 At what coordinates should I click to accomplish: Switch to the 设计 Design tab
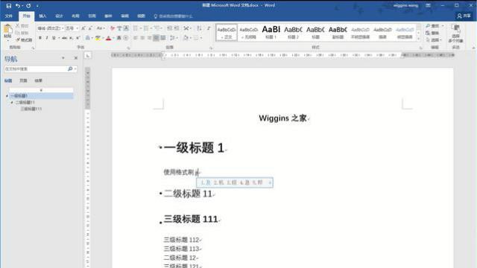(59, 16)
